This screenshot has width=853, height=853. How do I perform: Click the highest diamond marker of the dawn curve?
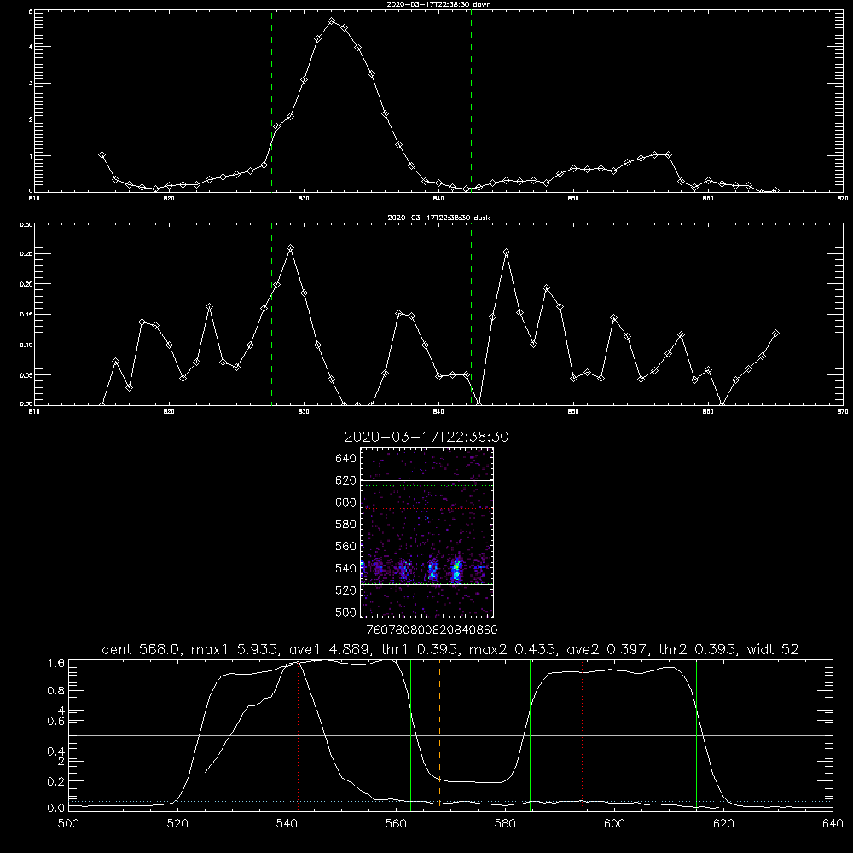click(331, 21)
